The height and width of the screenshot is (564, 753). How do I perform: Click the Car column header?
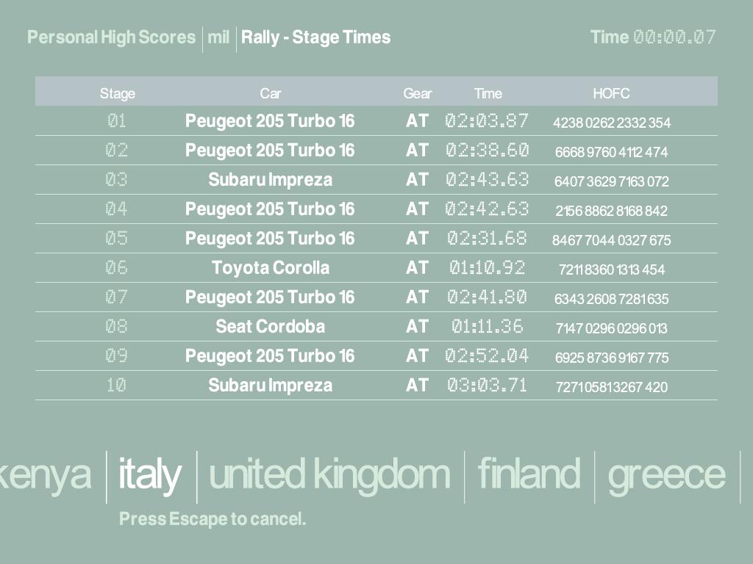(270, 93)
